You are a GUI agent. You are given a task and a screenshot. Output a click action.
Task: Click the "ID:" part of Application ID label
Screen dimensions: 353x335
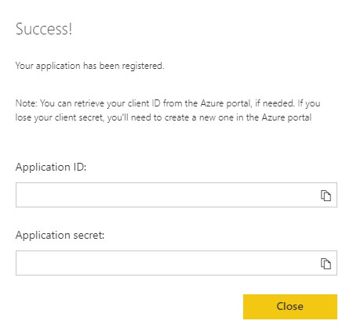(x=78, y=167)
